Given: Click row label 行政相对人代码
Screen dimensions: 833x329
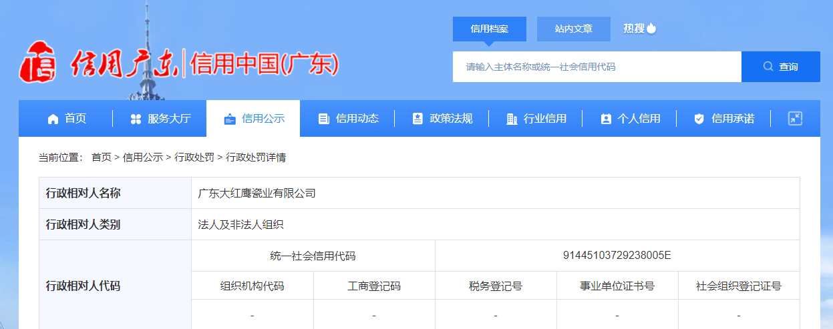Looking at the screenshot, I should (x=83, y=286).
